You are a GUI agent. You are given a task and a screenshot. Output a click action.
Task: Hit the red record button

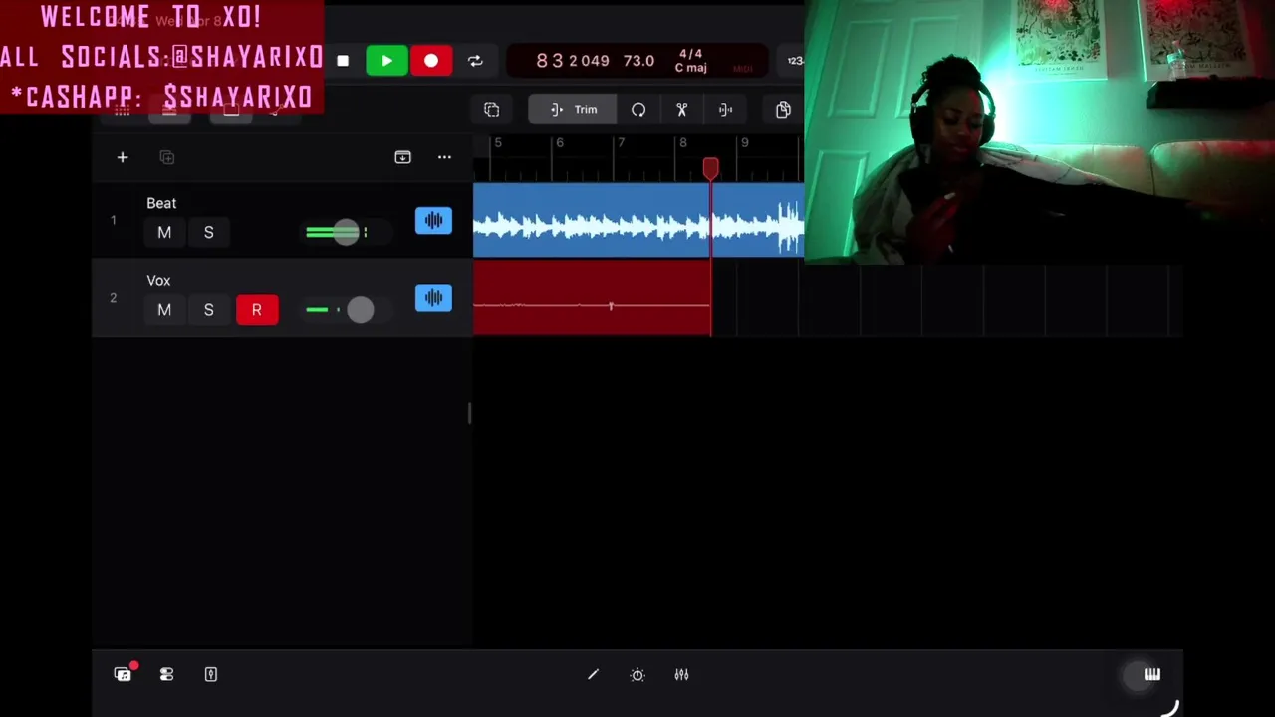[431, 61]
